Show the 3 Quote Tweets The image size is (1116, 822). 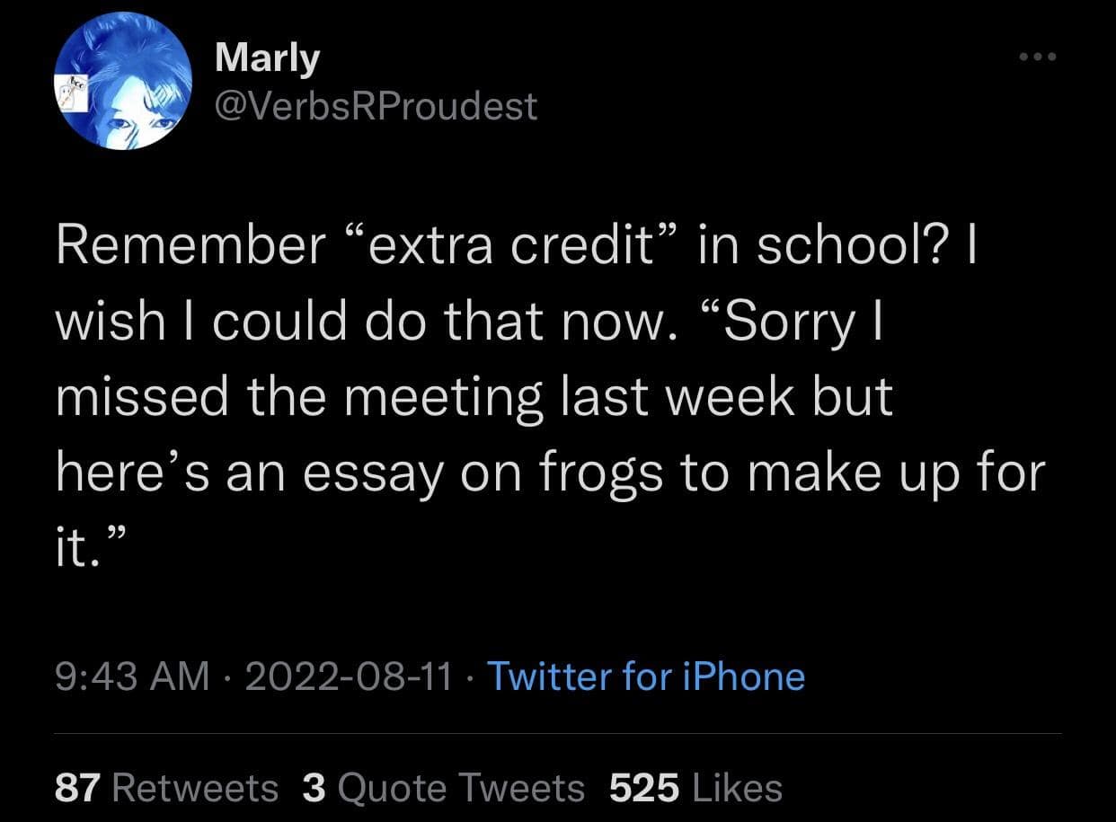click(x=444, y=788)
